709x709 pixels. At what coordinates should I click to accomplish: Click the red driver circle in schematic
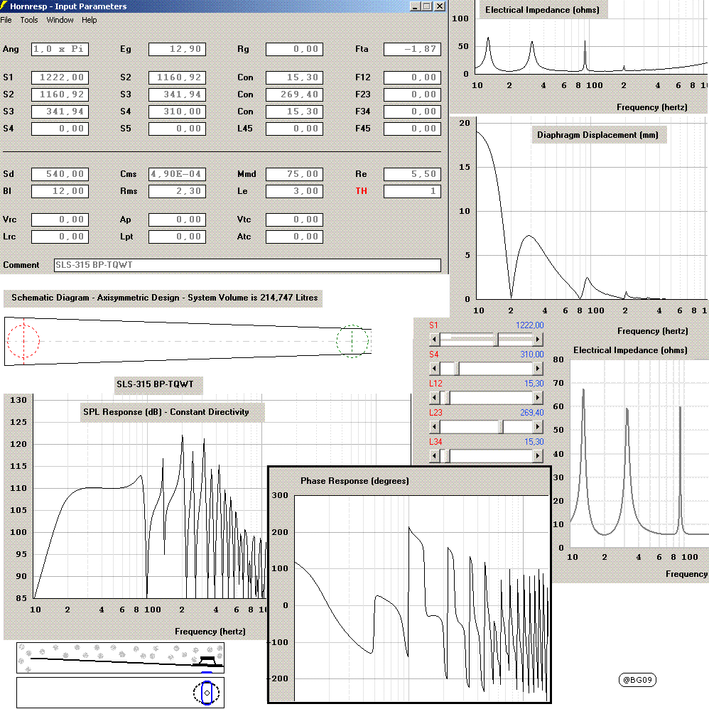(23, 341)
